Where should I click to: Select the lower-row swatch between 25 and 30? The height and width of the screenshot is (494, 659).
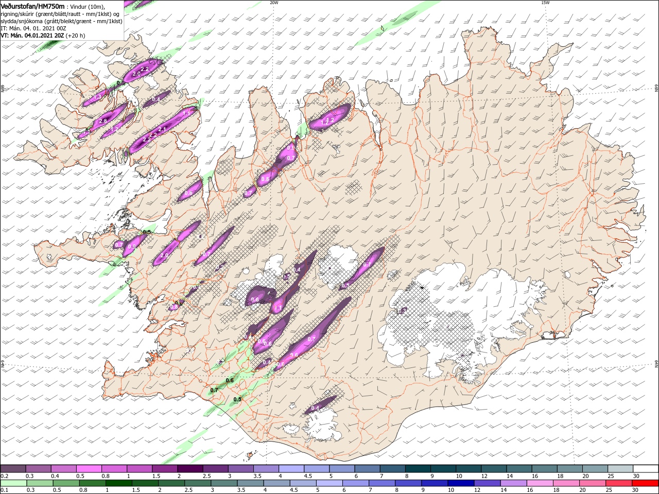tap(619, 483)
